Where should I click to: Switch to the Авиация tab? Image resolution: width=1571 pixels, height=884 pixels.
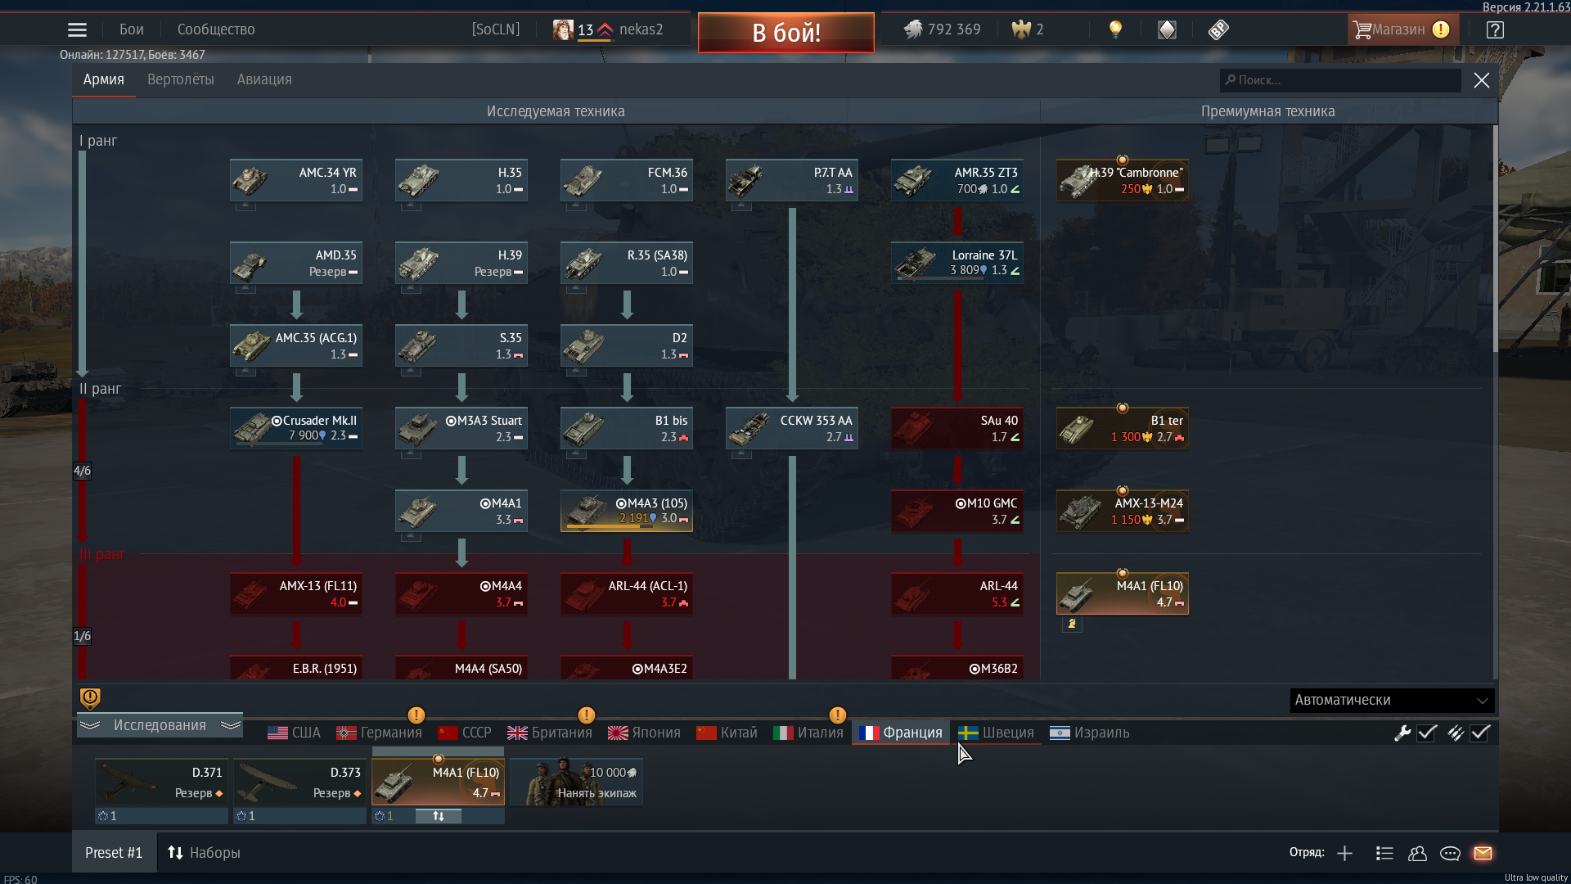tap(264, 79)
